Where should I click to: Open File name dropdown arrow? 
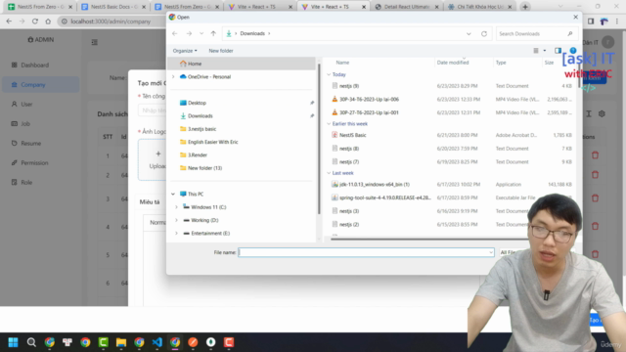491,252
